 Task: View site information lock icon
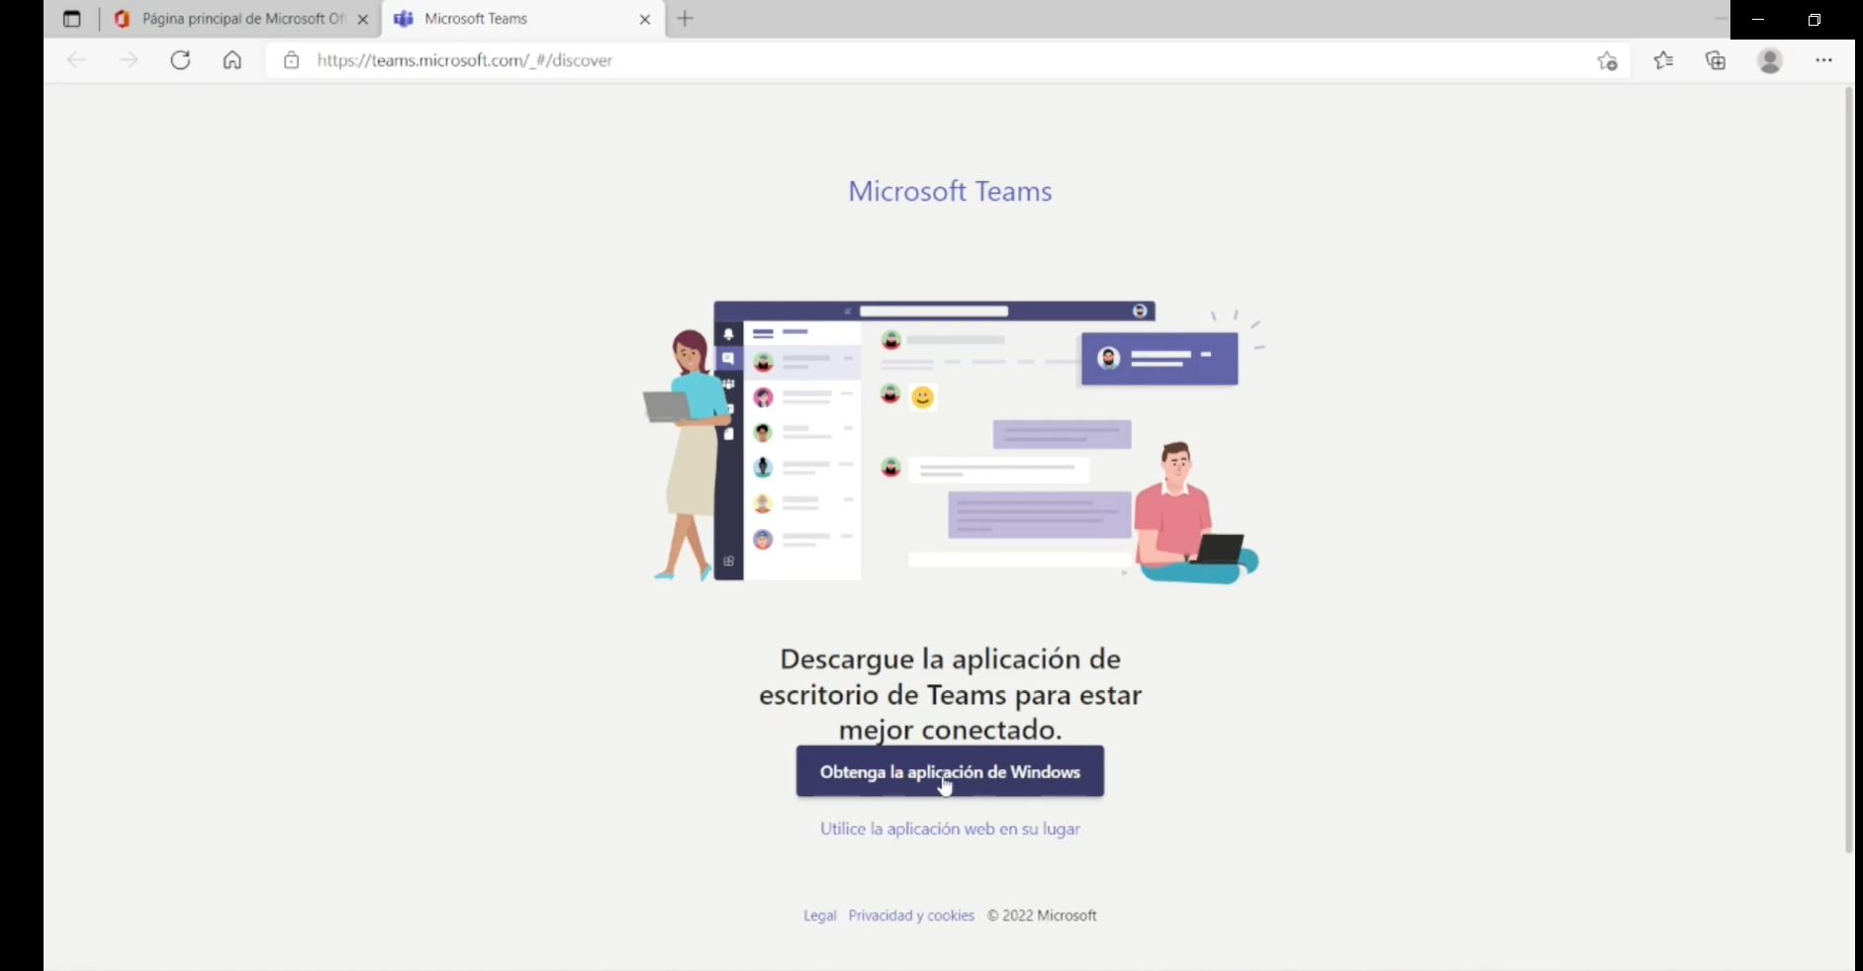291,60
